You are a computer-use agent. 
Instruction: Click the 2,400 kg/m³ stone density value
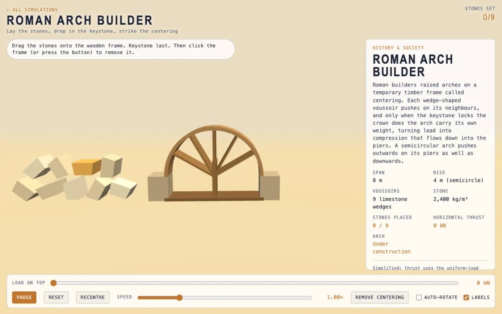[450, 199]
